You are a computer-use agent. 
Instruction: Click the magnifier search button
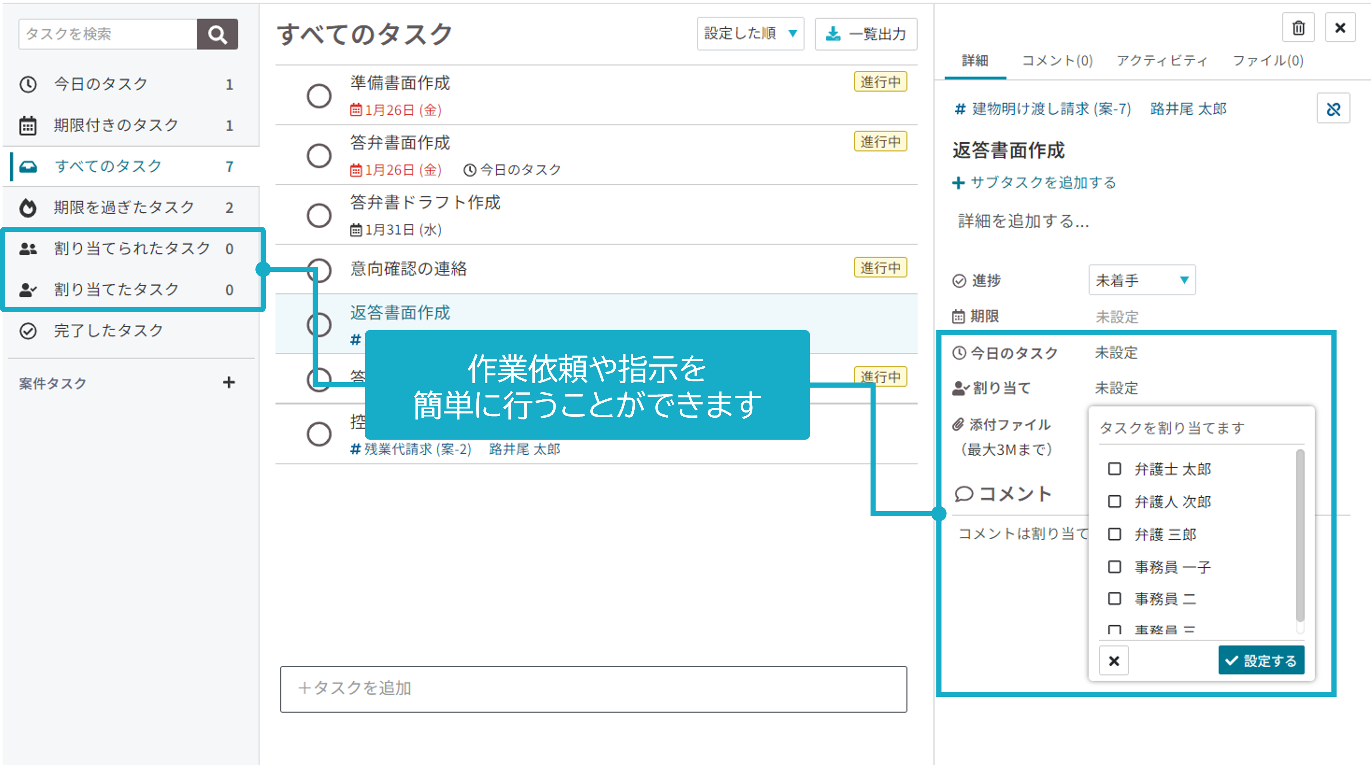click(217, 34)
